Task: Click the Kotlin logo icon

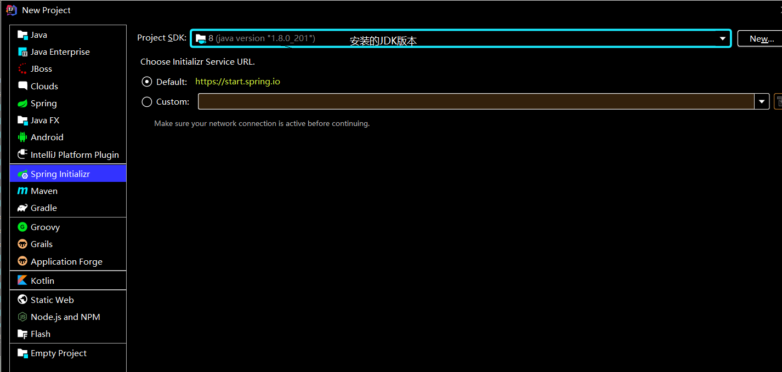Action: point(22,281)
